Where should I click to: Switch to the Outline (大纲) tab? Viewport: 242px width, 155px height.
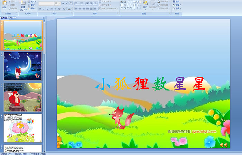click(x=11, y=18)
